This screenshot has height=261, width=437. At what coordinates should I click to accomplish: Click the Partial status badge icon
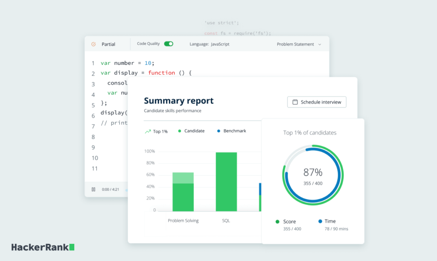(93, 44)
